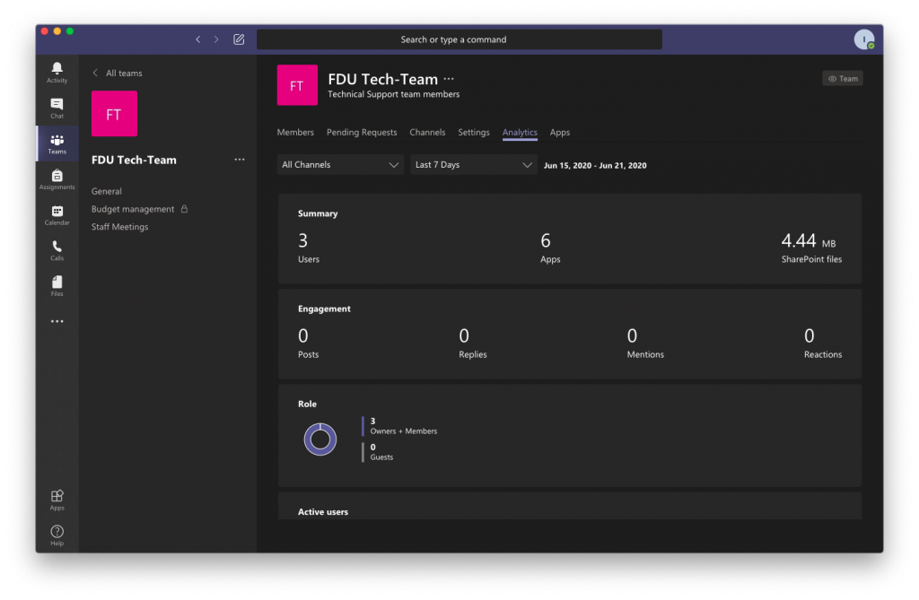
Task: Click the pink FT team avatar in sidebar
Action: [x=114, y=114]
